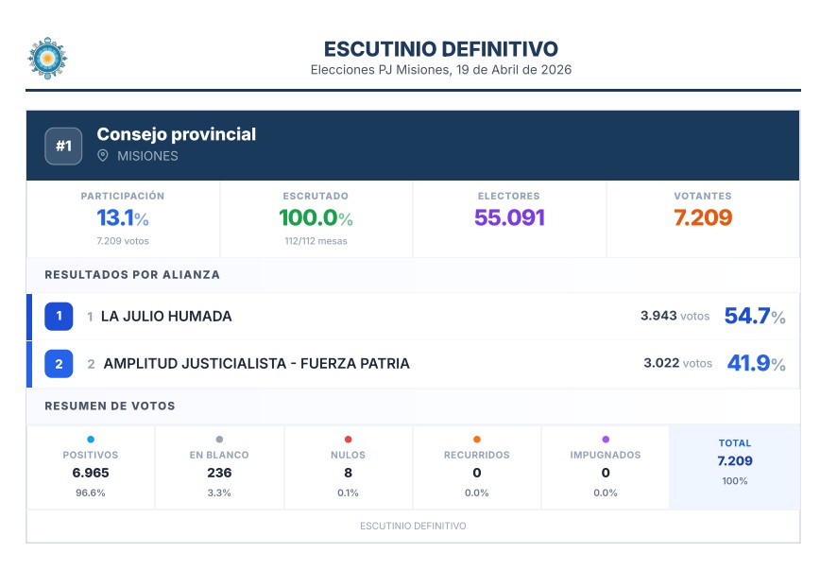
Task: Click the orange dot above RECURRIDOS
Action: (476, 439)
